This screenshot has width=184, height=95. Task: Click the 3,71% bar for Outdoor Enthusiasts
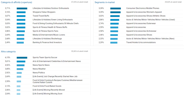(22, 8)
